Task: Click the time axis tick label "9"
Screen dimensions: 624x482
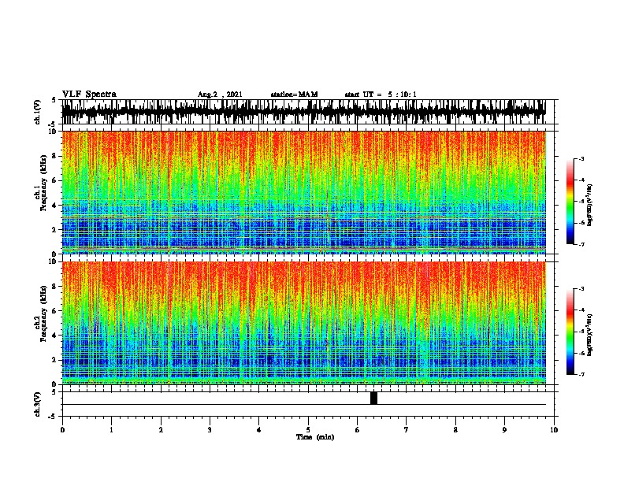Action: point(504,429)
